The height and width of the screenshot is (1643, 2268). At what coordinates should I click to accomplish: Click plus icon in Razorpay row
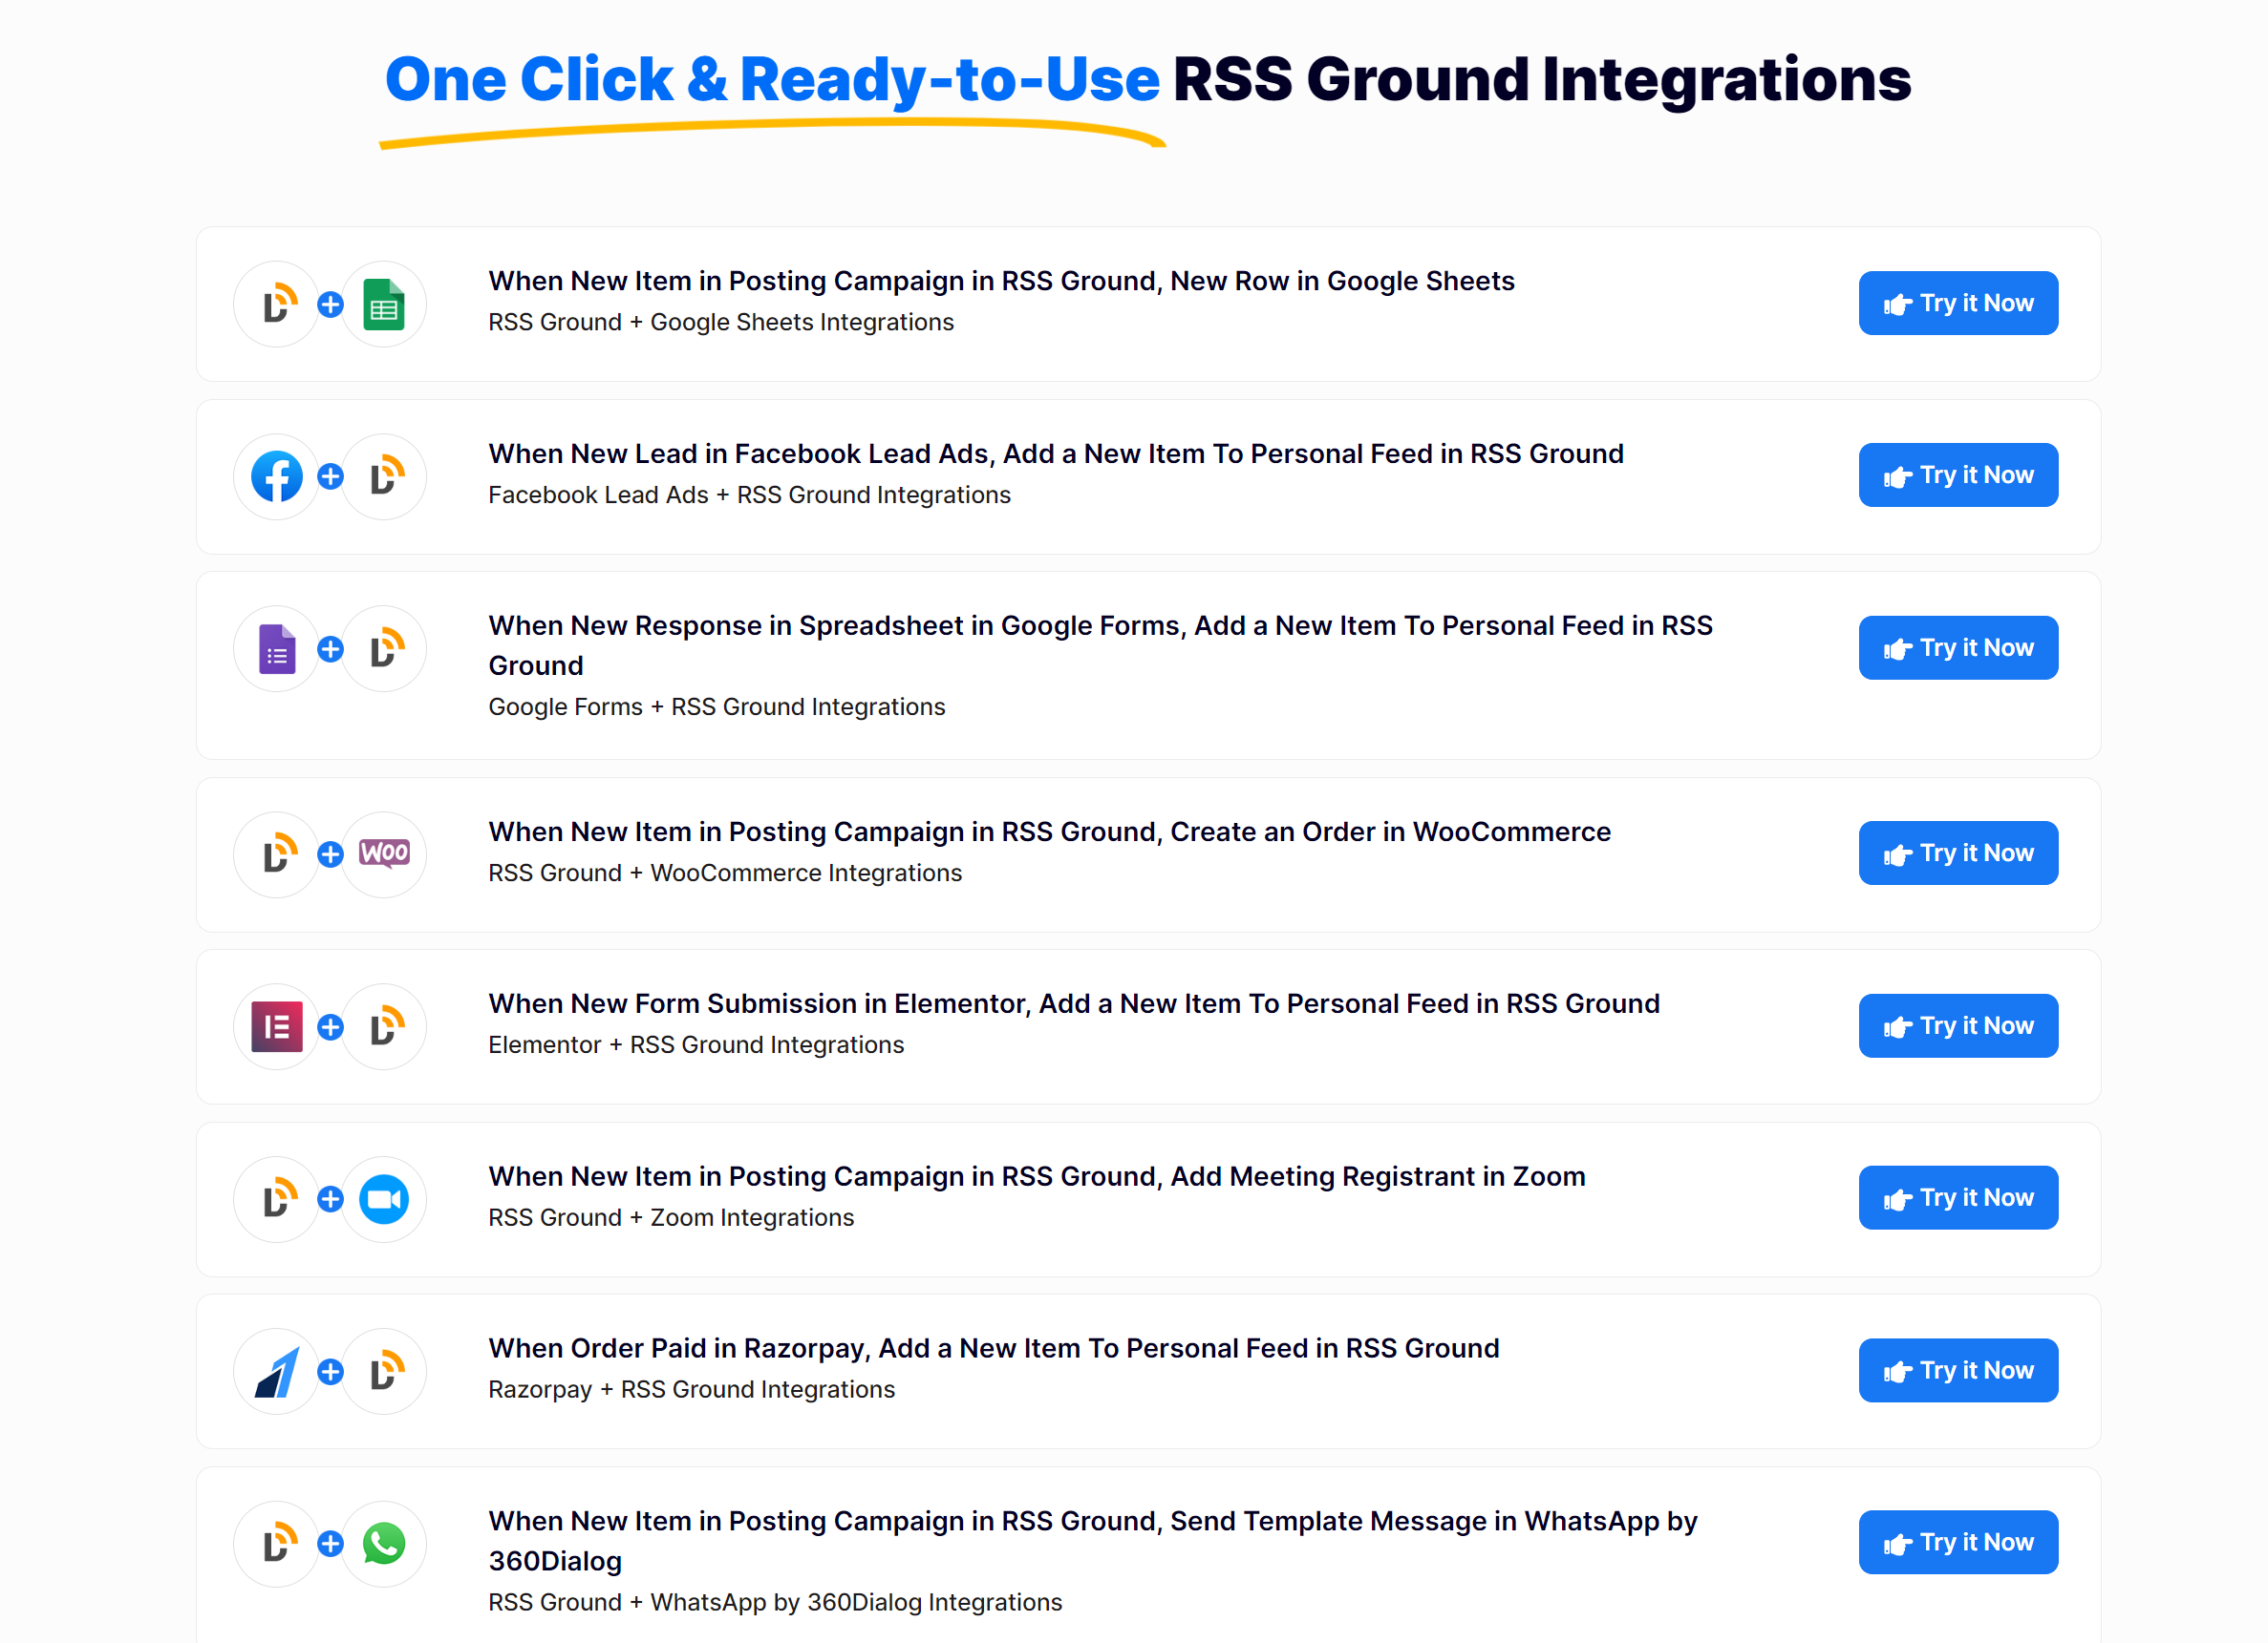(x=331, y=1371)
